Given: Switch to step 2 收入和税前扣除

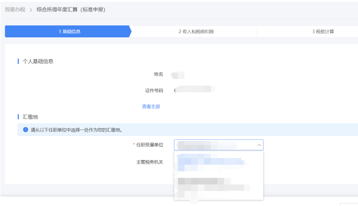Looking at the screenshot, I should [x=196, y=32].
